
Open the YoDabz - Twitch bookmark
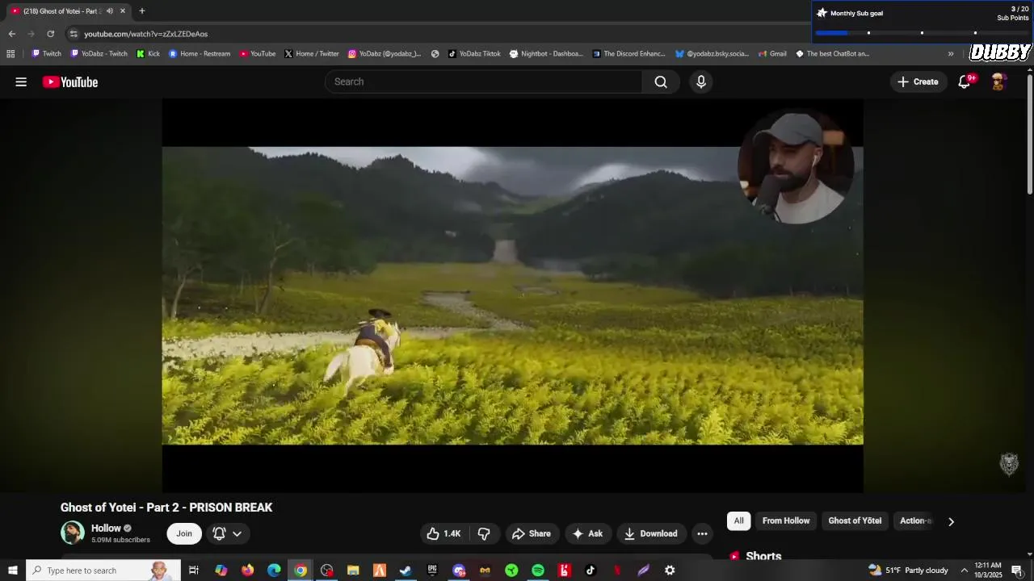[99, 54]
